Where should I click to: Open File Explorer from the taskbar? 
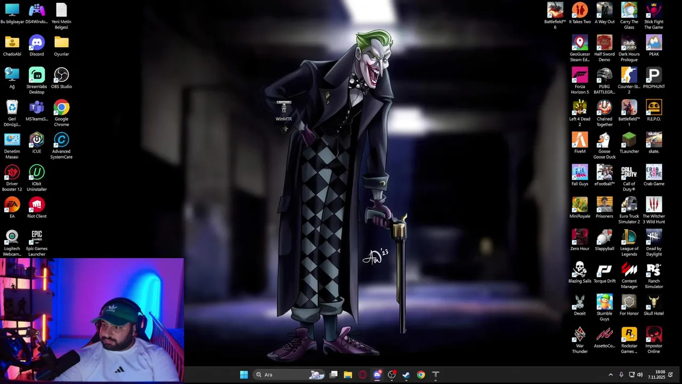pyautogui.click(x=348, y=374)
